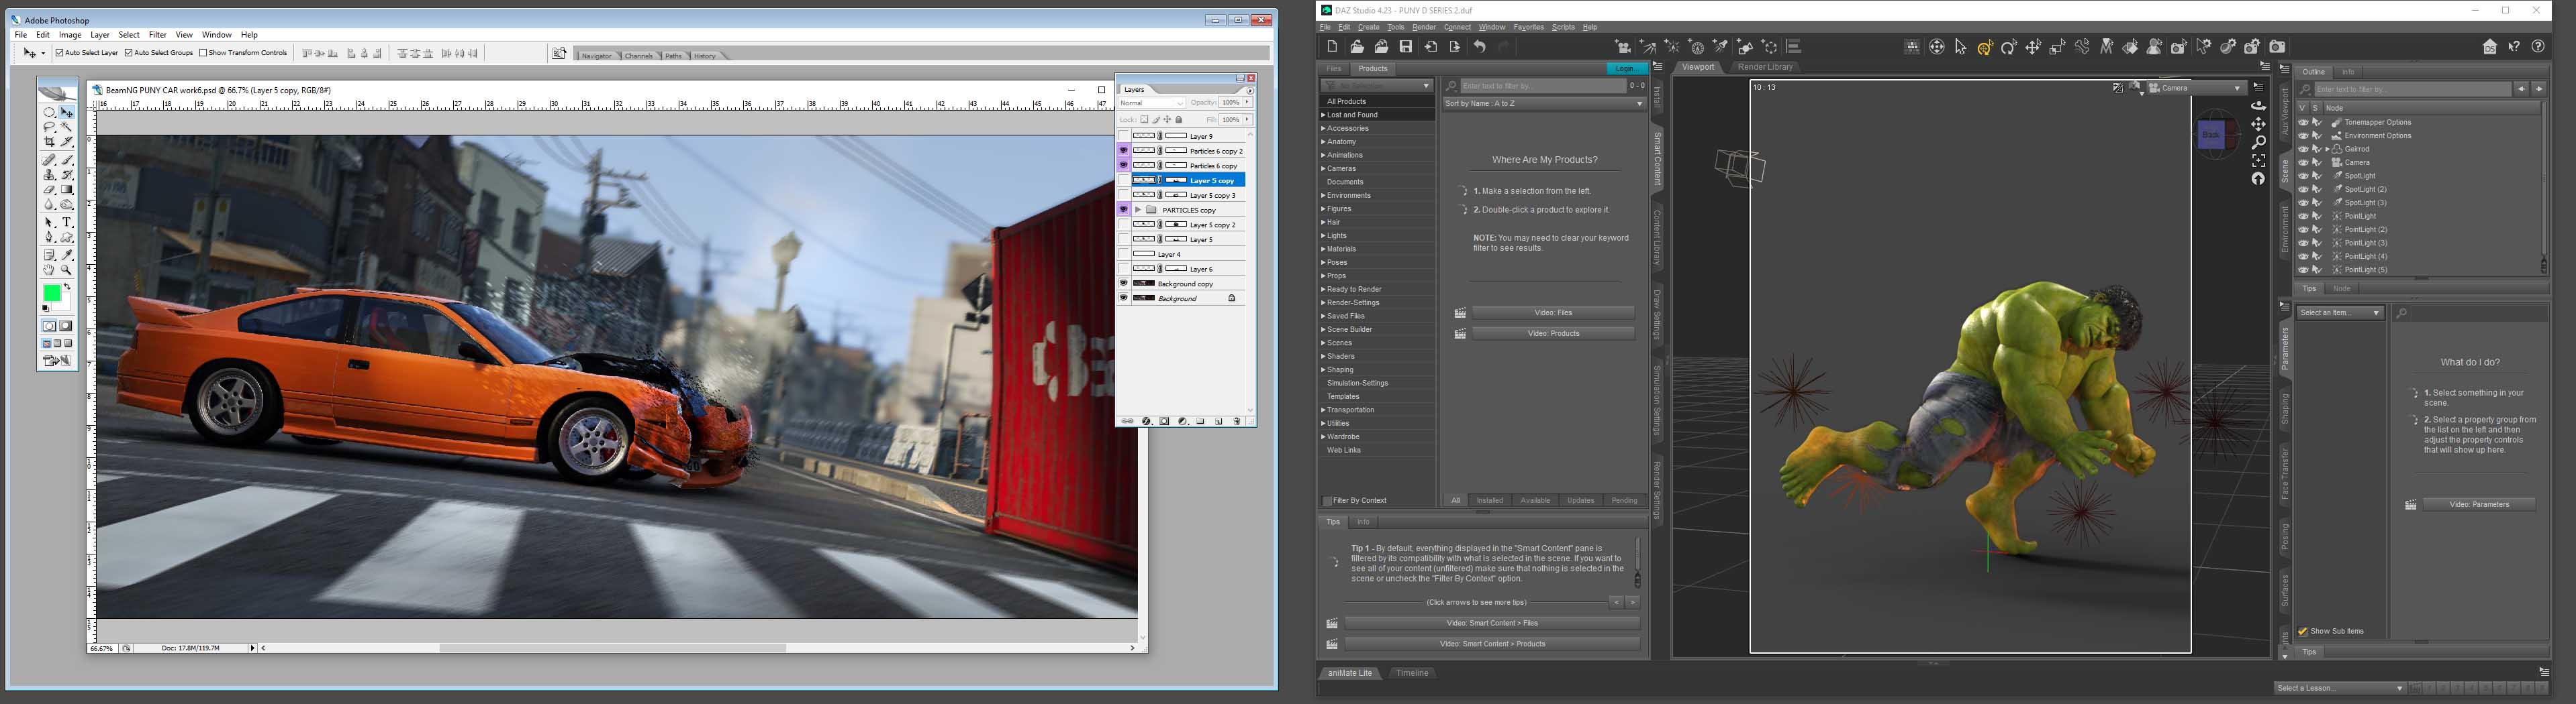Hide Geirrod node using eye icon

coord(2303,149)
